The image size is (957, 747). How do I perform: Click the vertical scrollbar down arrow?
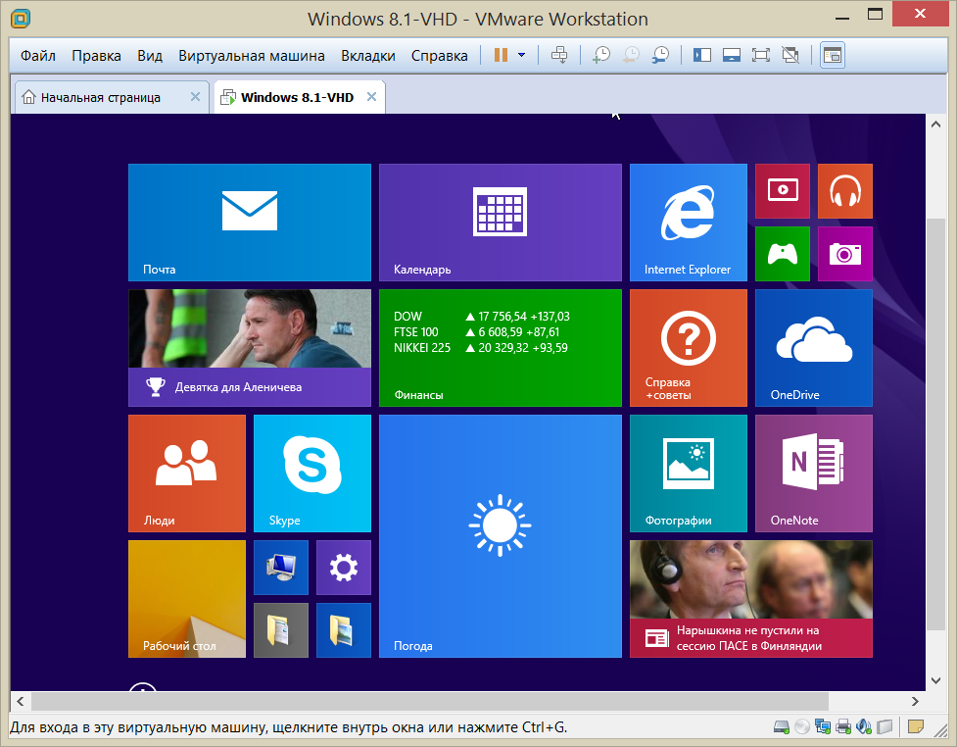tap(935, 680)
